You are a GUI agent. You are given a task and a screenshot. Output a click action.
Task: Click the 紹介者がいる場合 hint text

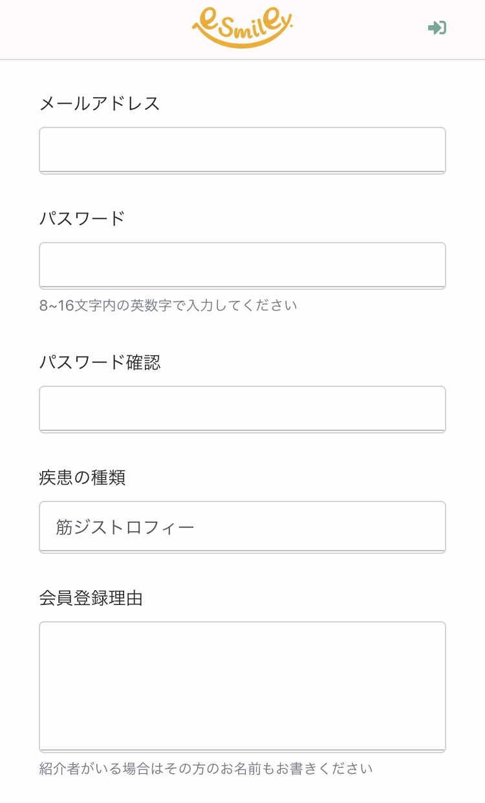206,769
